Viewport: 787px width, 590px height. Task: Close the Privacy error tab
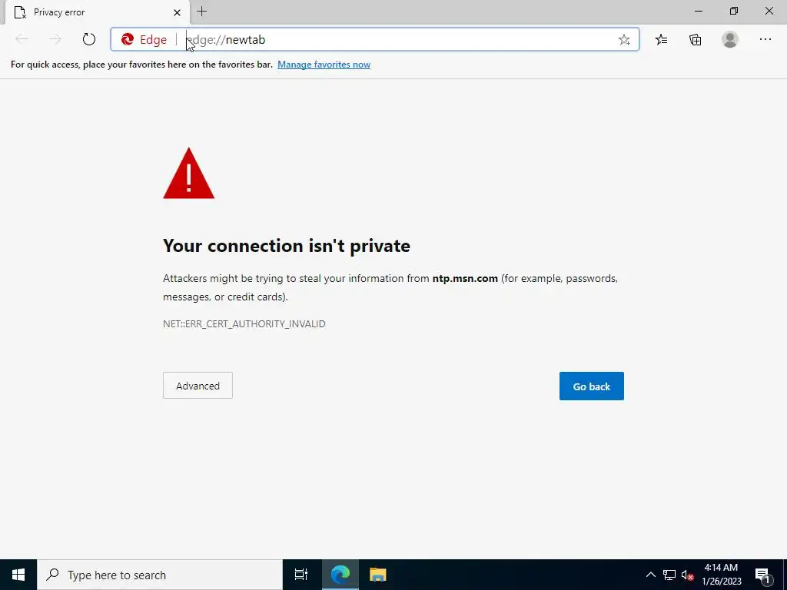tap(177, 12)
